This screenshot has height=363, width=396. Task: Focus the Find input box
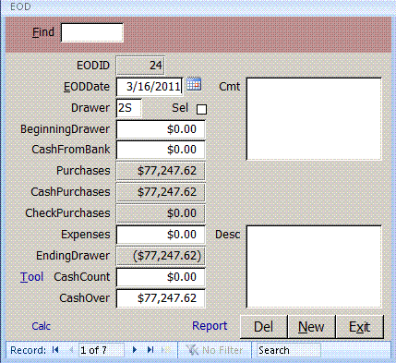92,32
